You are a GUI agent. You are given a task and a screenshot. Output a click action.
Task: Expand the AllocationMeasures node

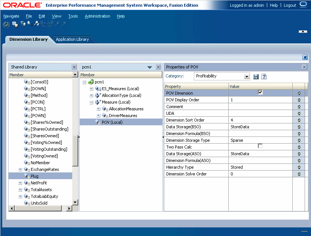pyautogui.click(x=98, y=109)
